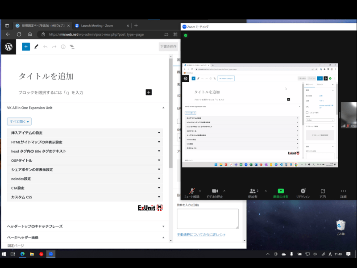Expand the 挿入アイテムの設定 section

[x=85, y=133]
